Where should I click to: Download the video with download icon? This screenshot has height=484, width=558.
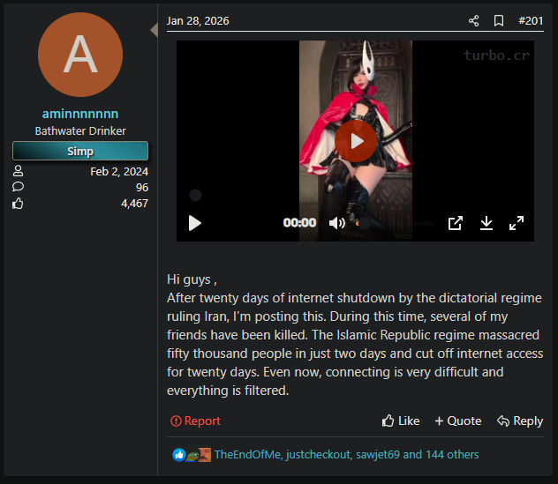point(486,223)
